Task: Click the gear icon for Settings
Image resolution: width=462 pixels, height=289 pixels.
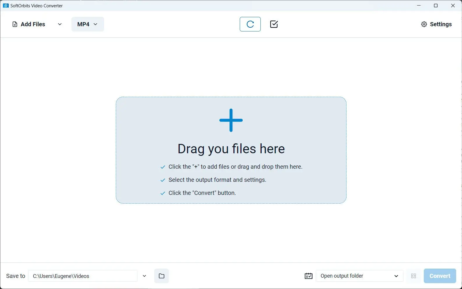Action: coord(424,24)
